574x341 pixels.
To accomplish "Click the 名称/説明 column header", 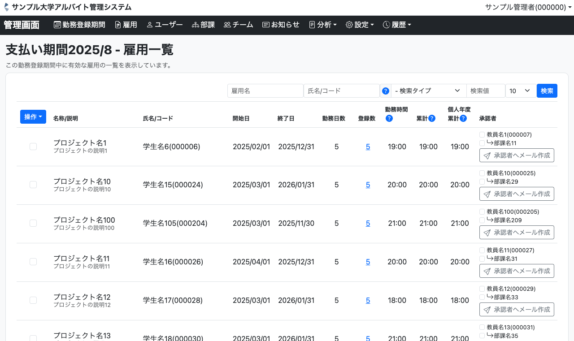I will pos(65,119).
